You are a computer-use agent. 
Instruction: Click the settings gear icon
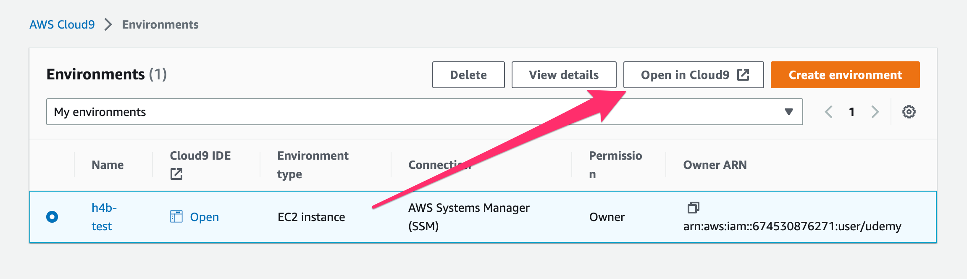(909, 112)
